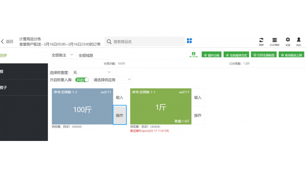The height and width of the screenshot is (177, 306).
Task: Click the 打印全部标签 button
Action: click(x=264, y=55)
